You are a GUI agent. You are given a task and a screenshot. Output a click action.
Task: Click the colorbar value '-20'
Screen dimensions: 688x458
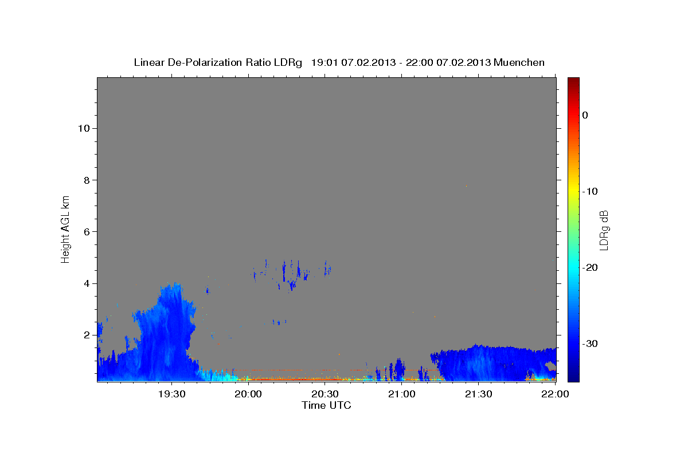589,267
